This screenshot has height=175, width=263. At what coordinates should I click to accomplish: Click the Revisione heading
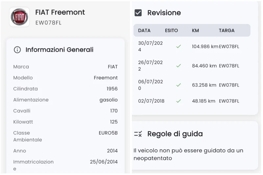tap(164, 13)
